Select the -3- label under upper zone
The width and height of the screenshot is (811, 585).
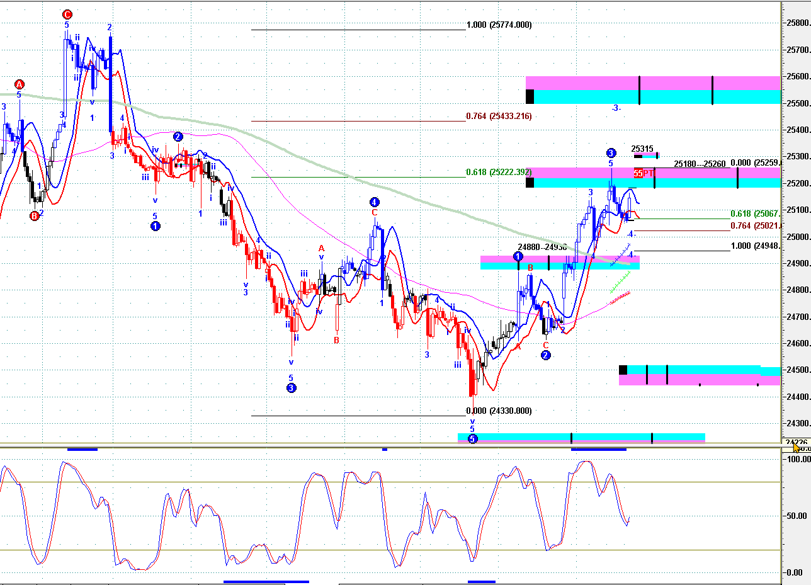pos(616,108)
